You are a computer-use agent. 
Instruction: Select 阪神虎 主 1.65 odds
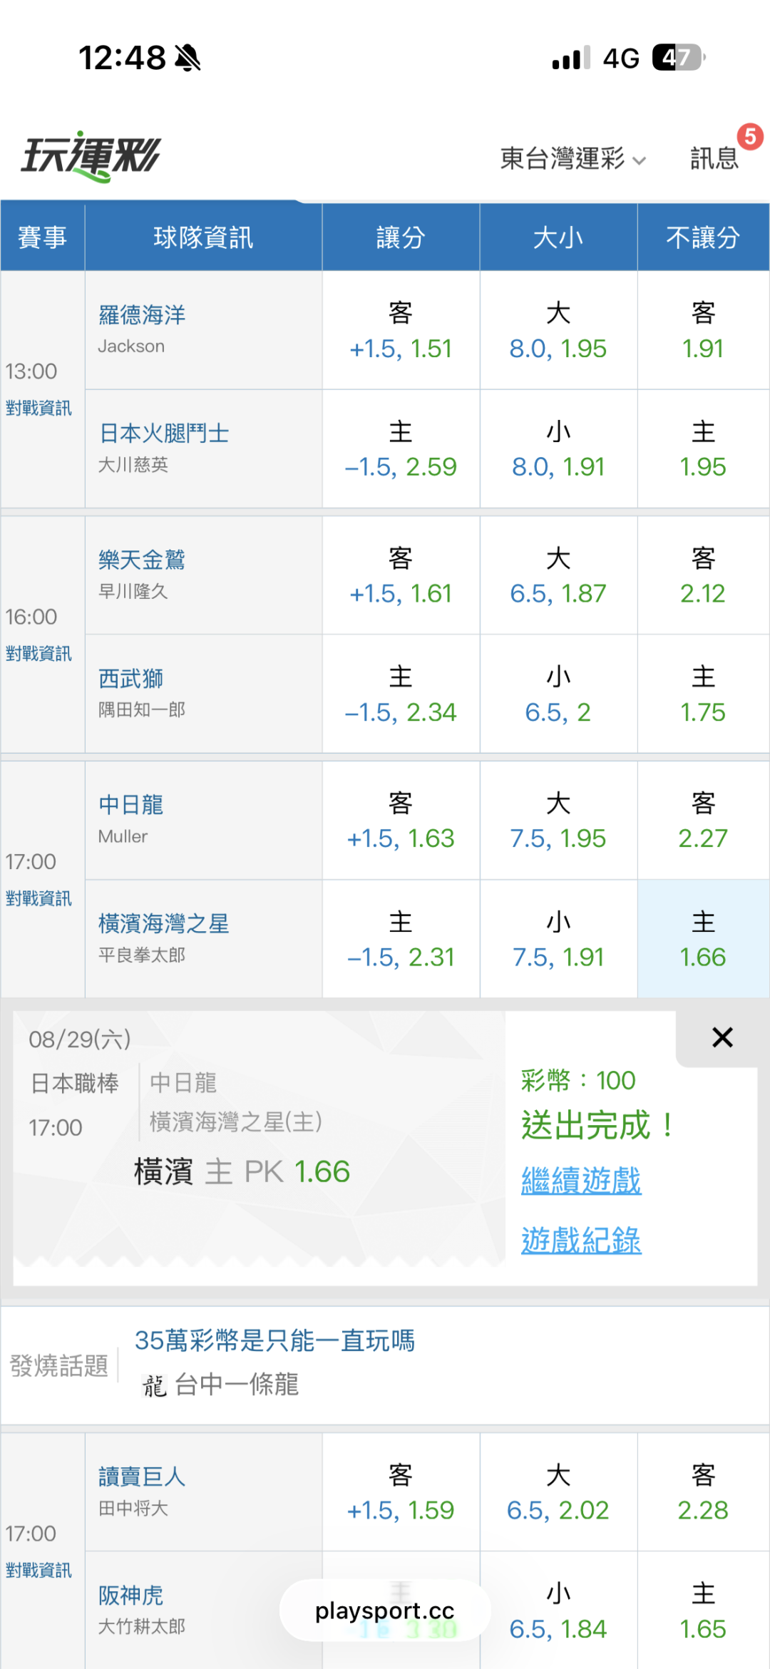(703, 1611)
